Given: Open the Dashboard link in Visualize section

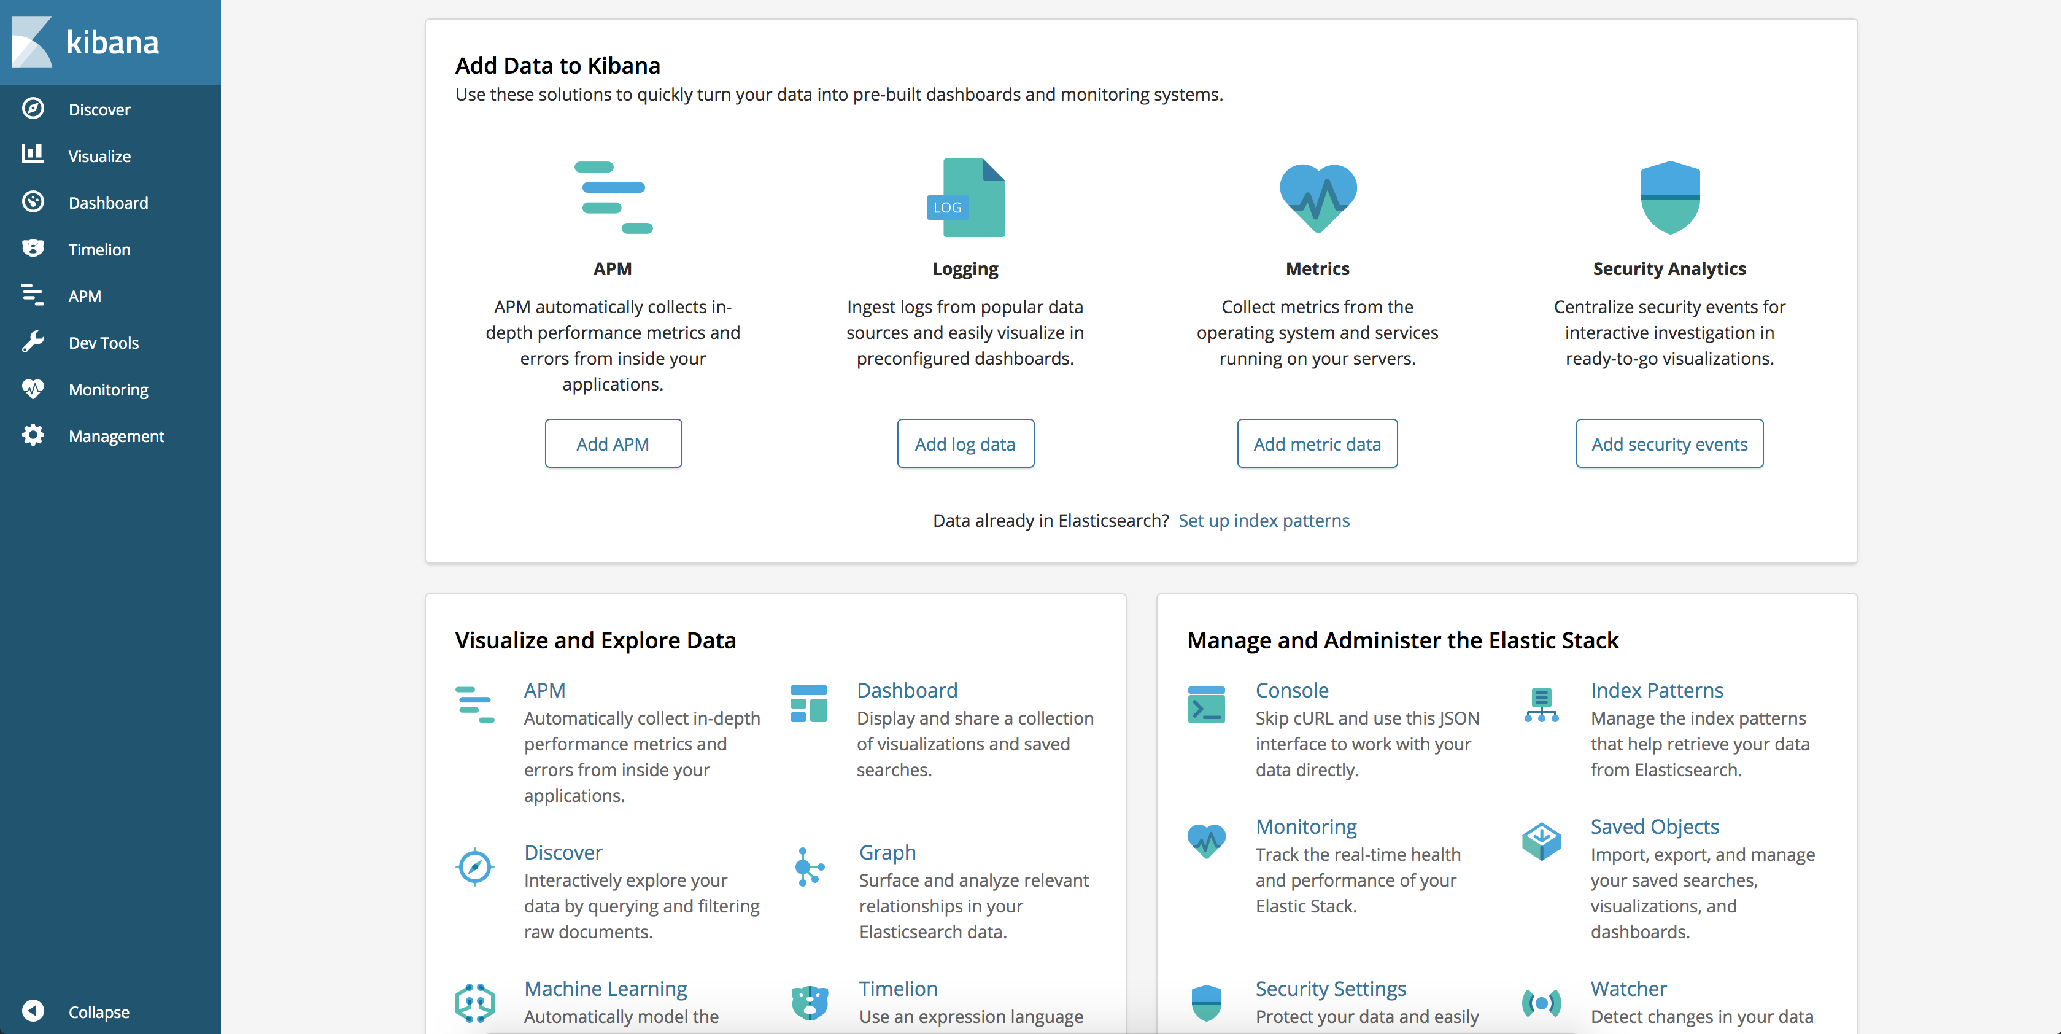Looking at the screenshot, I should 907,690.
